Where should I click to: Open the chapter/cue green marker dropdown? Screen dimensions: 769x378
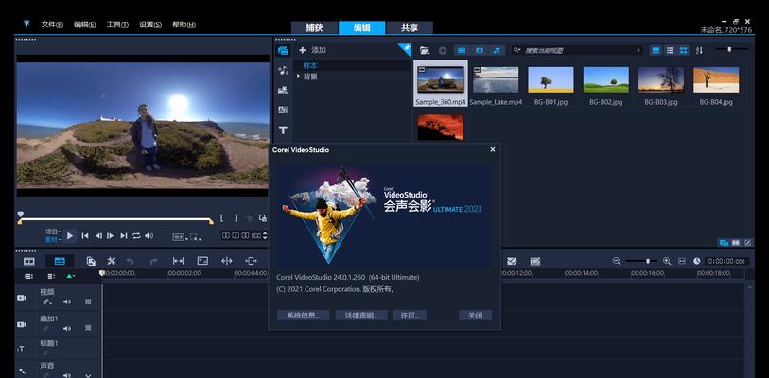(70, 277)
